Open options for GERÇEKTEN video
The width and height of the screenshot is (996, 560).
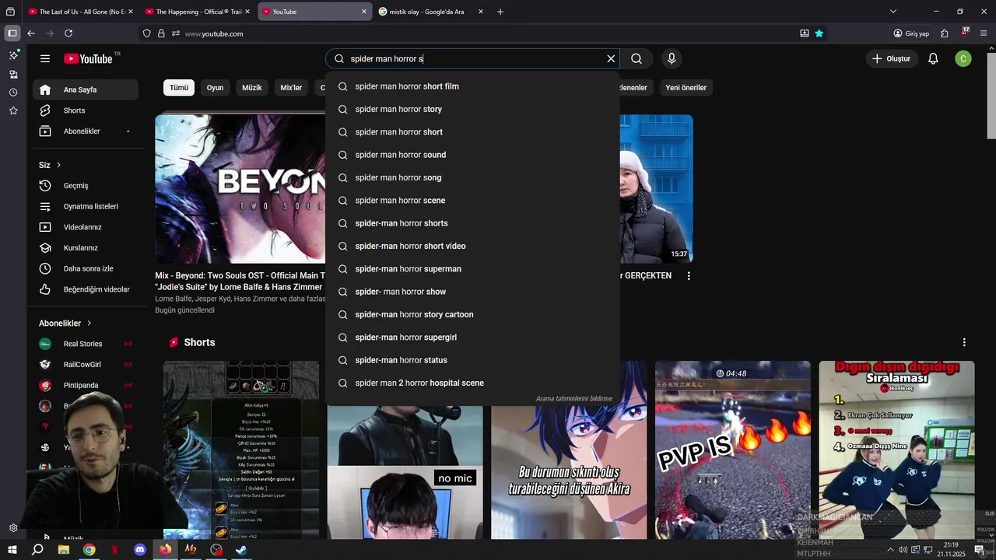tap(688, 275)
